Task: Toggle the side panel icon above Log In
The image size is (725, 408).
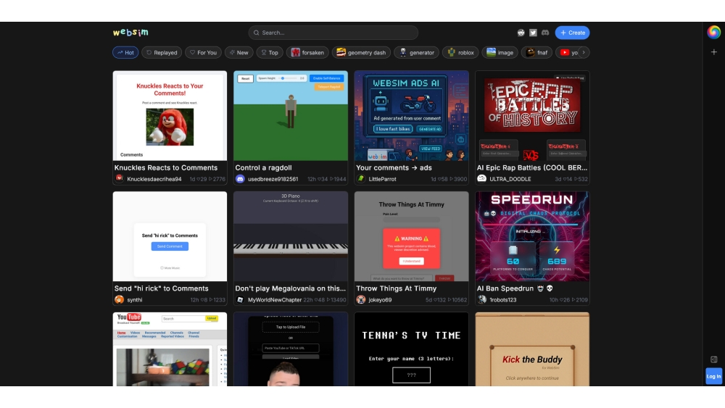Action: pyautogui.click(x=714, y=359)
